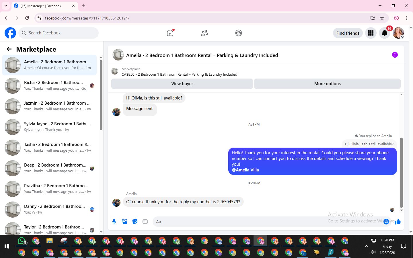The width and height of the screenshot is (413, 258).
Task: Open the Jazmin conversation
Action: pos(49,106)
